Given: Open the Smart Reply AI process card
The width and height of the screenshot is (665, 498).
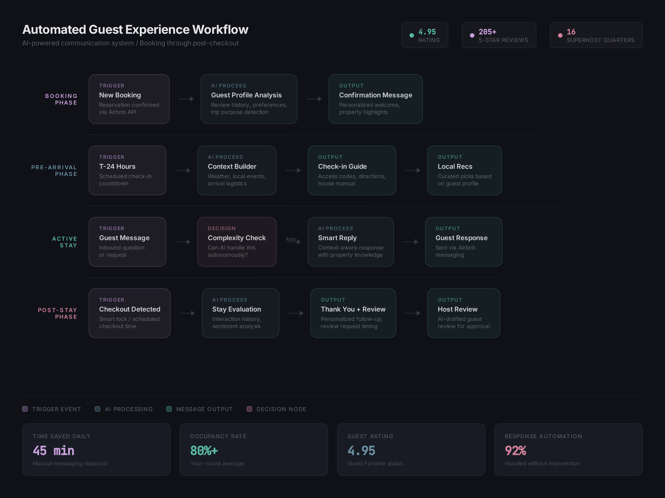Looking at the screenshot, I should [x=351, y=242].
